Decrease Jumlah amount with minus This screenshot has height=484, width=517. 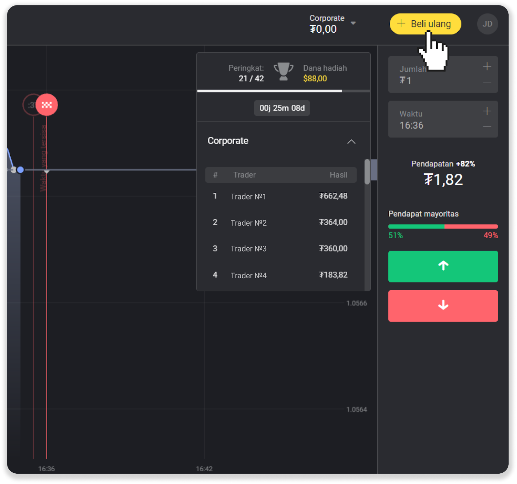coord(487,82)
